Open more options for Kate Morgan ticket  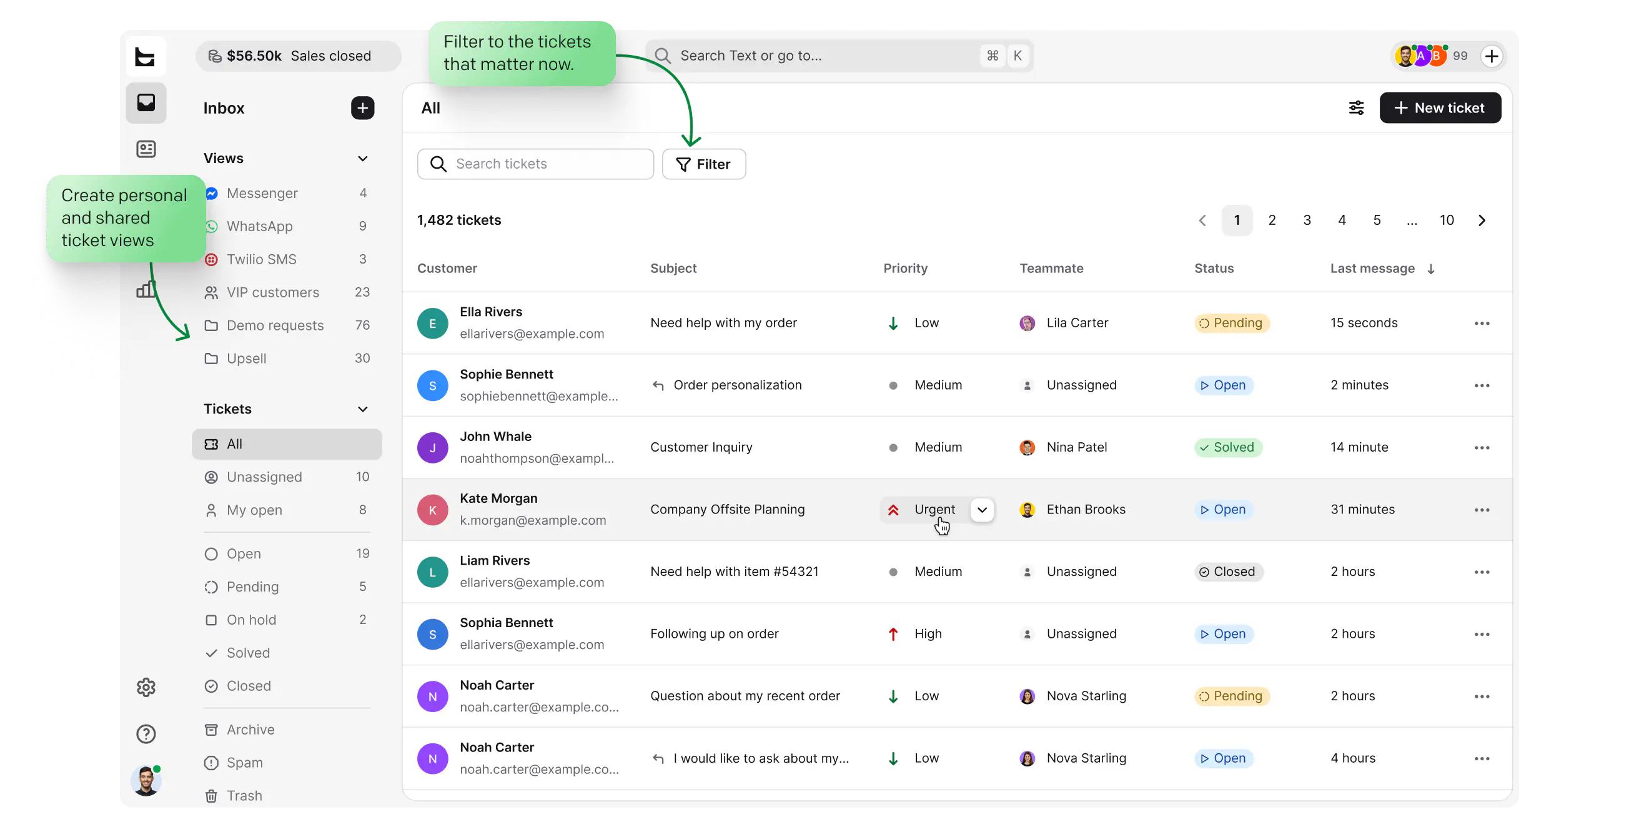point(1482,510)
